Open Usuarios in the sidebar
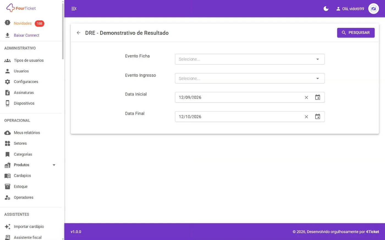The image size is (385, 240). (x=21, y=71)
